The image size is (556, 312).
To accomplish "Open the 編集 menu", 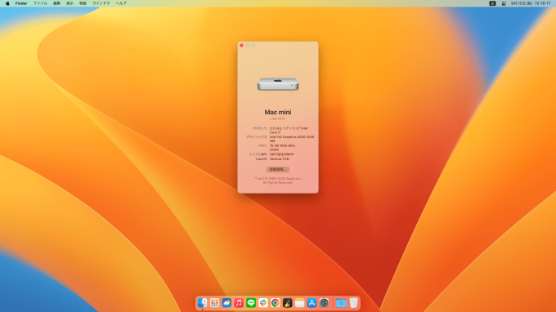I will pyautogui.click(x=56, y=3).
